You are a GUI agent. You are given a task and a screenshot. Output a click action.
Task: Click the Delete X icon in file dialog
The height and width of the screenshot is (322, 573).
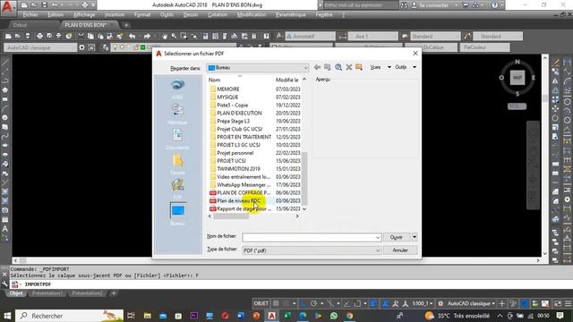tap(348, 67)
